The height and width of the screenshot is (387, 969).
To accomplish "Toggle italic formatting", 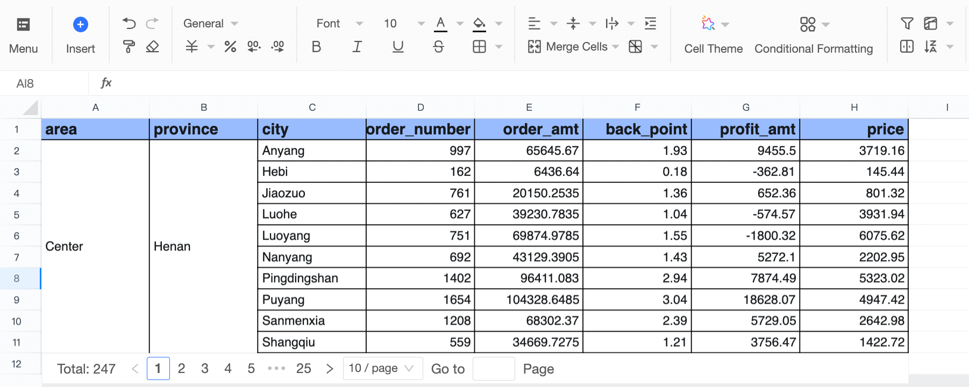I will pyautogui.click(x=357, y=47).
